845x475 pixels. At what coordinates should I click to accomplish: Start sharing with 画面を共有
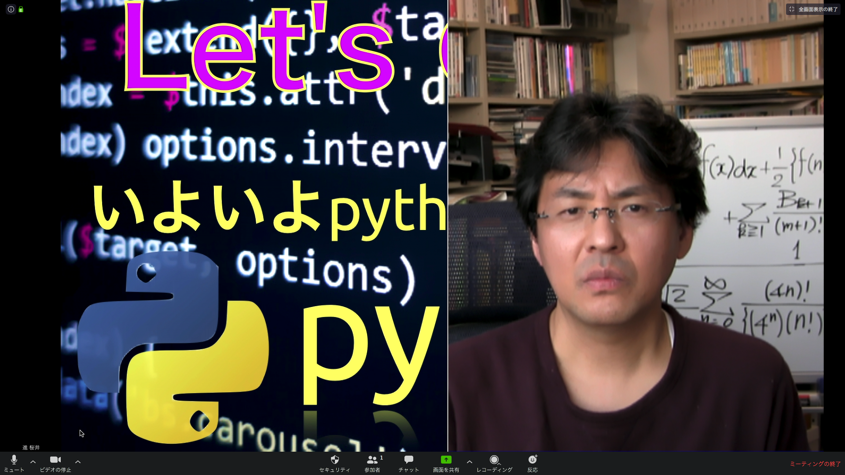point(446,464)
